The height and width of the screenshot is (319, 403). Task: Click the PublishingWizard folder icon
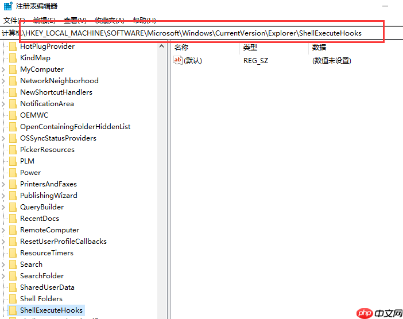[x=13, y=196]
